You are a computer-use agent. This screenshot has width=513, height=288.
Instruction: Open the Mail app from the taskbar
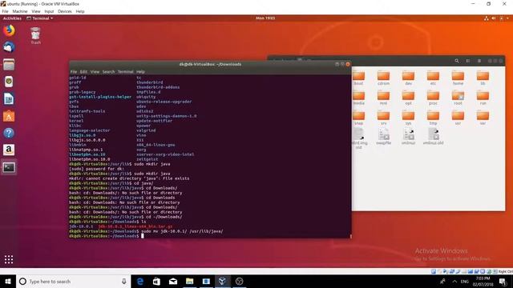[173, 281]
